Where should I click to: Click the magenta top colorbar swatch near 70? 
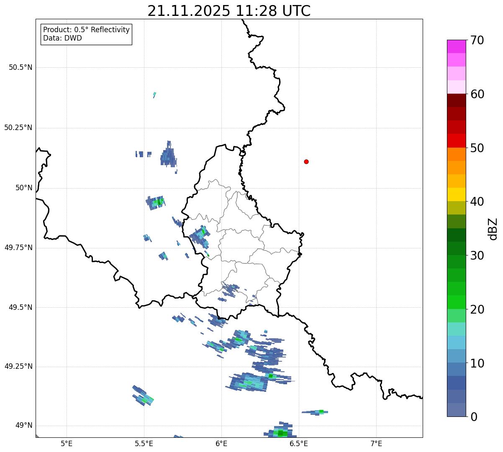(457, 46)
